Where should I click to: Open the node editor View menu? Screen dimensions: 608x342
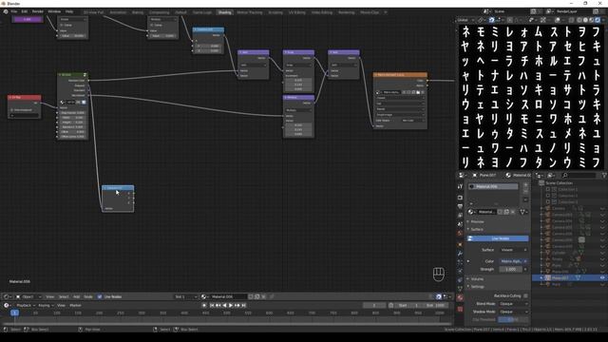tap(49, 296)
